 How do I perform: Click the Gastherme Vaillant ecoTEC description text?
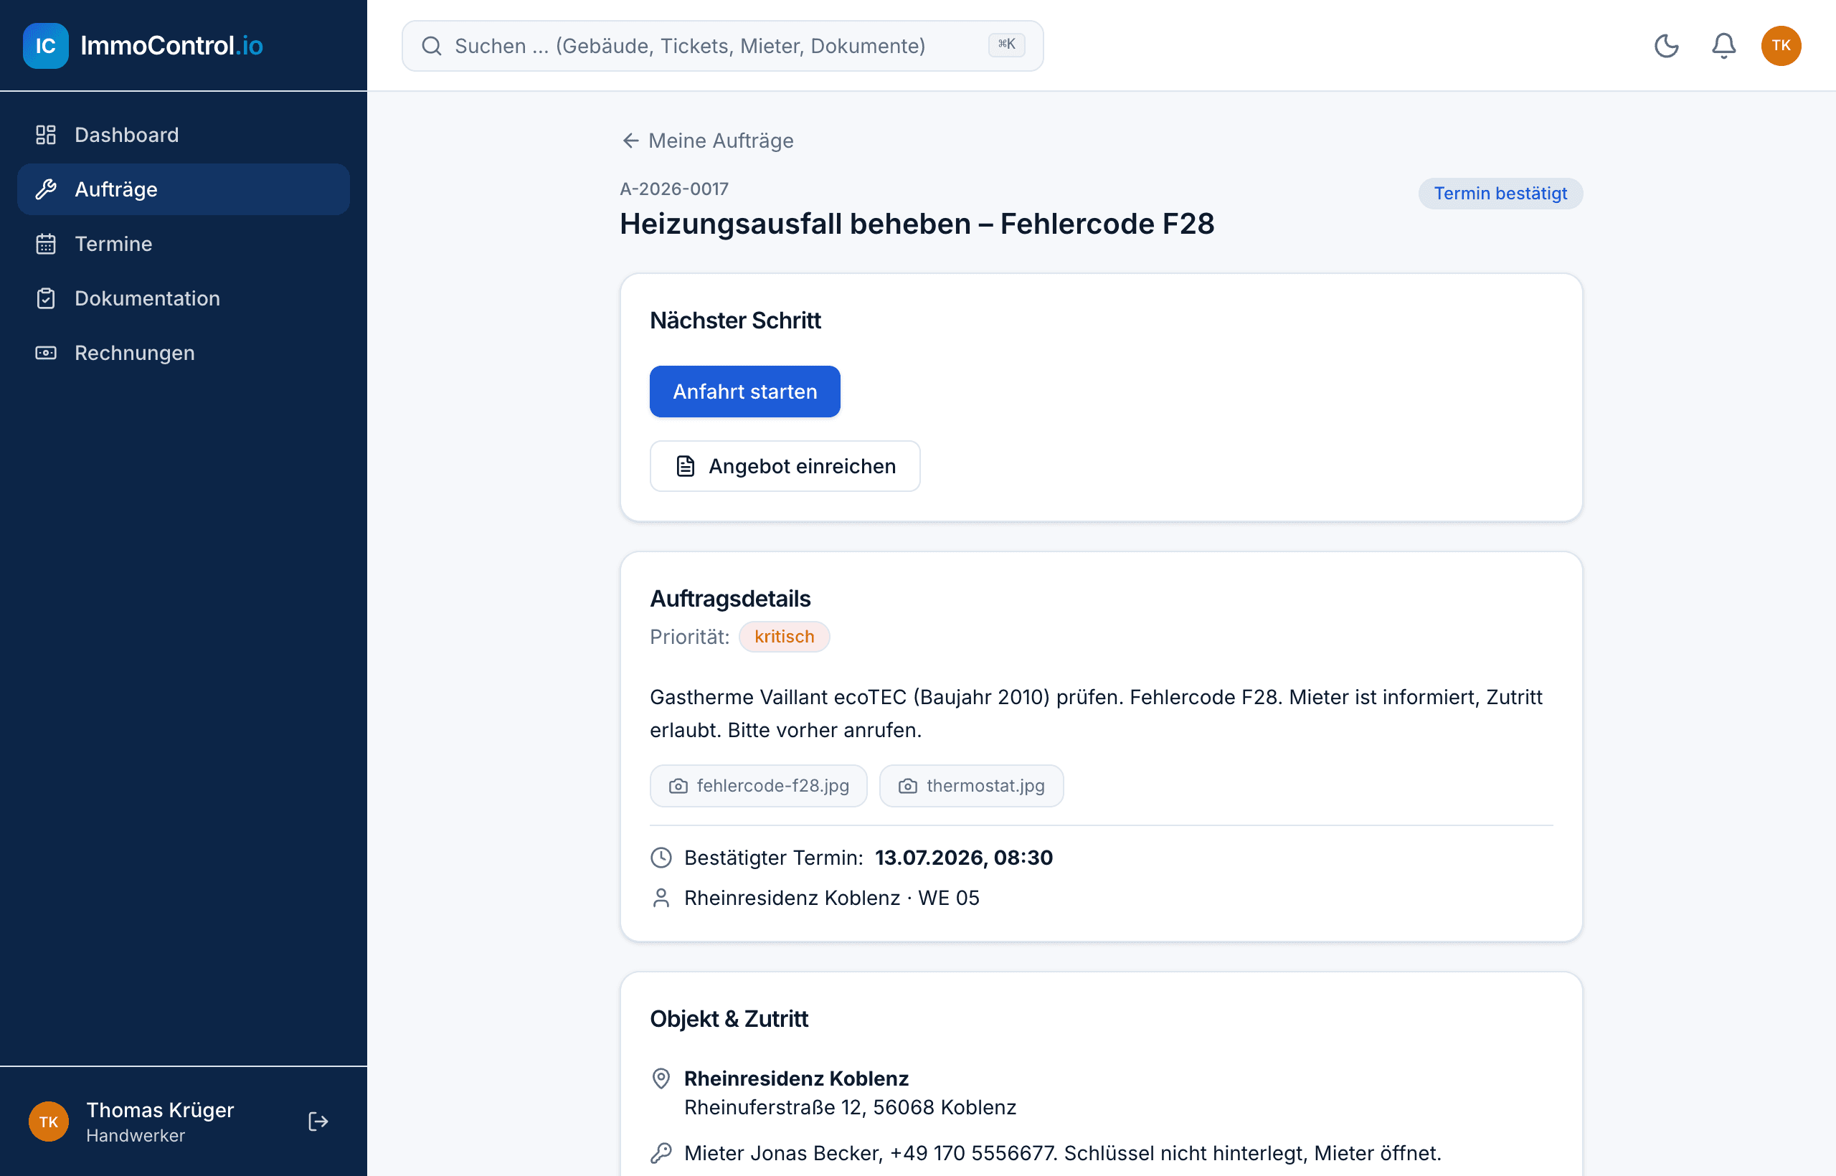pos(1096,713)
